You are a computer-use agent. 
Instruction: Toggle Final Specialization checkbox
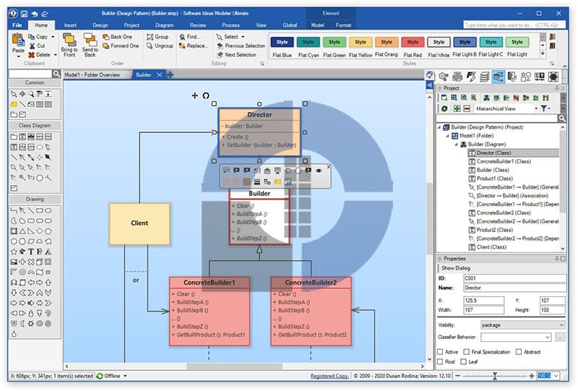point(466,352)
